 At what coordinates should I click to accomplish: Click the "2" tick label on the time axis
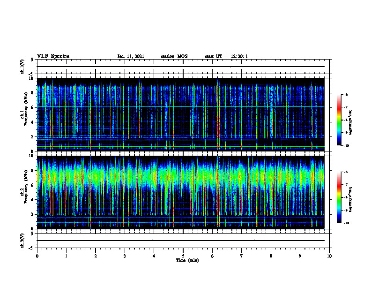96,256
